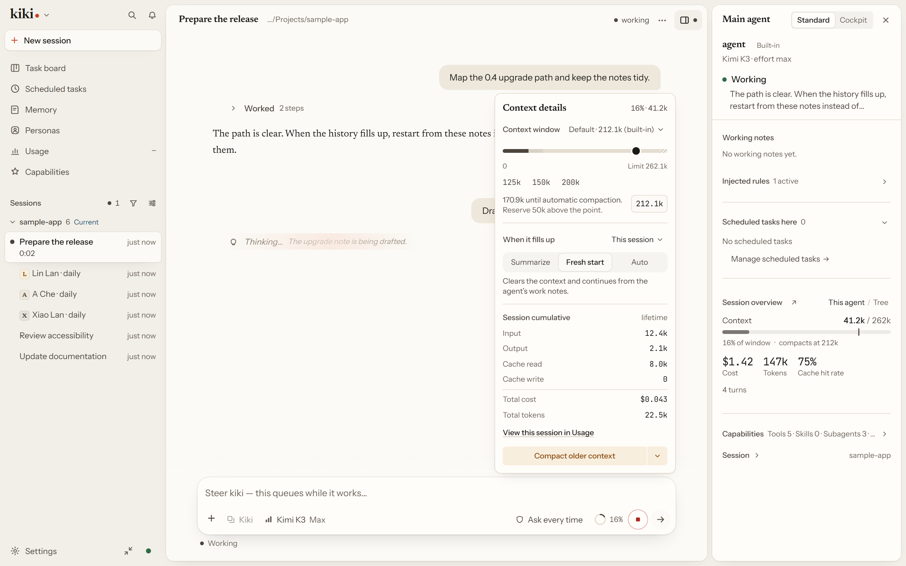Collapse the Usage sidebar item dash

coord(154,151)
